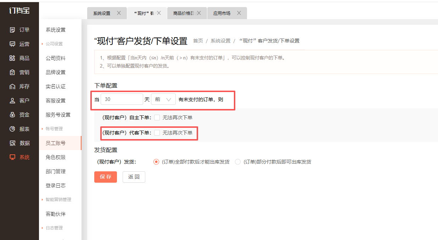Screen dimensions: 438x240
Task: Close the 系统设置 tab
Action: point(119,13)
